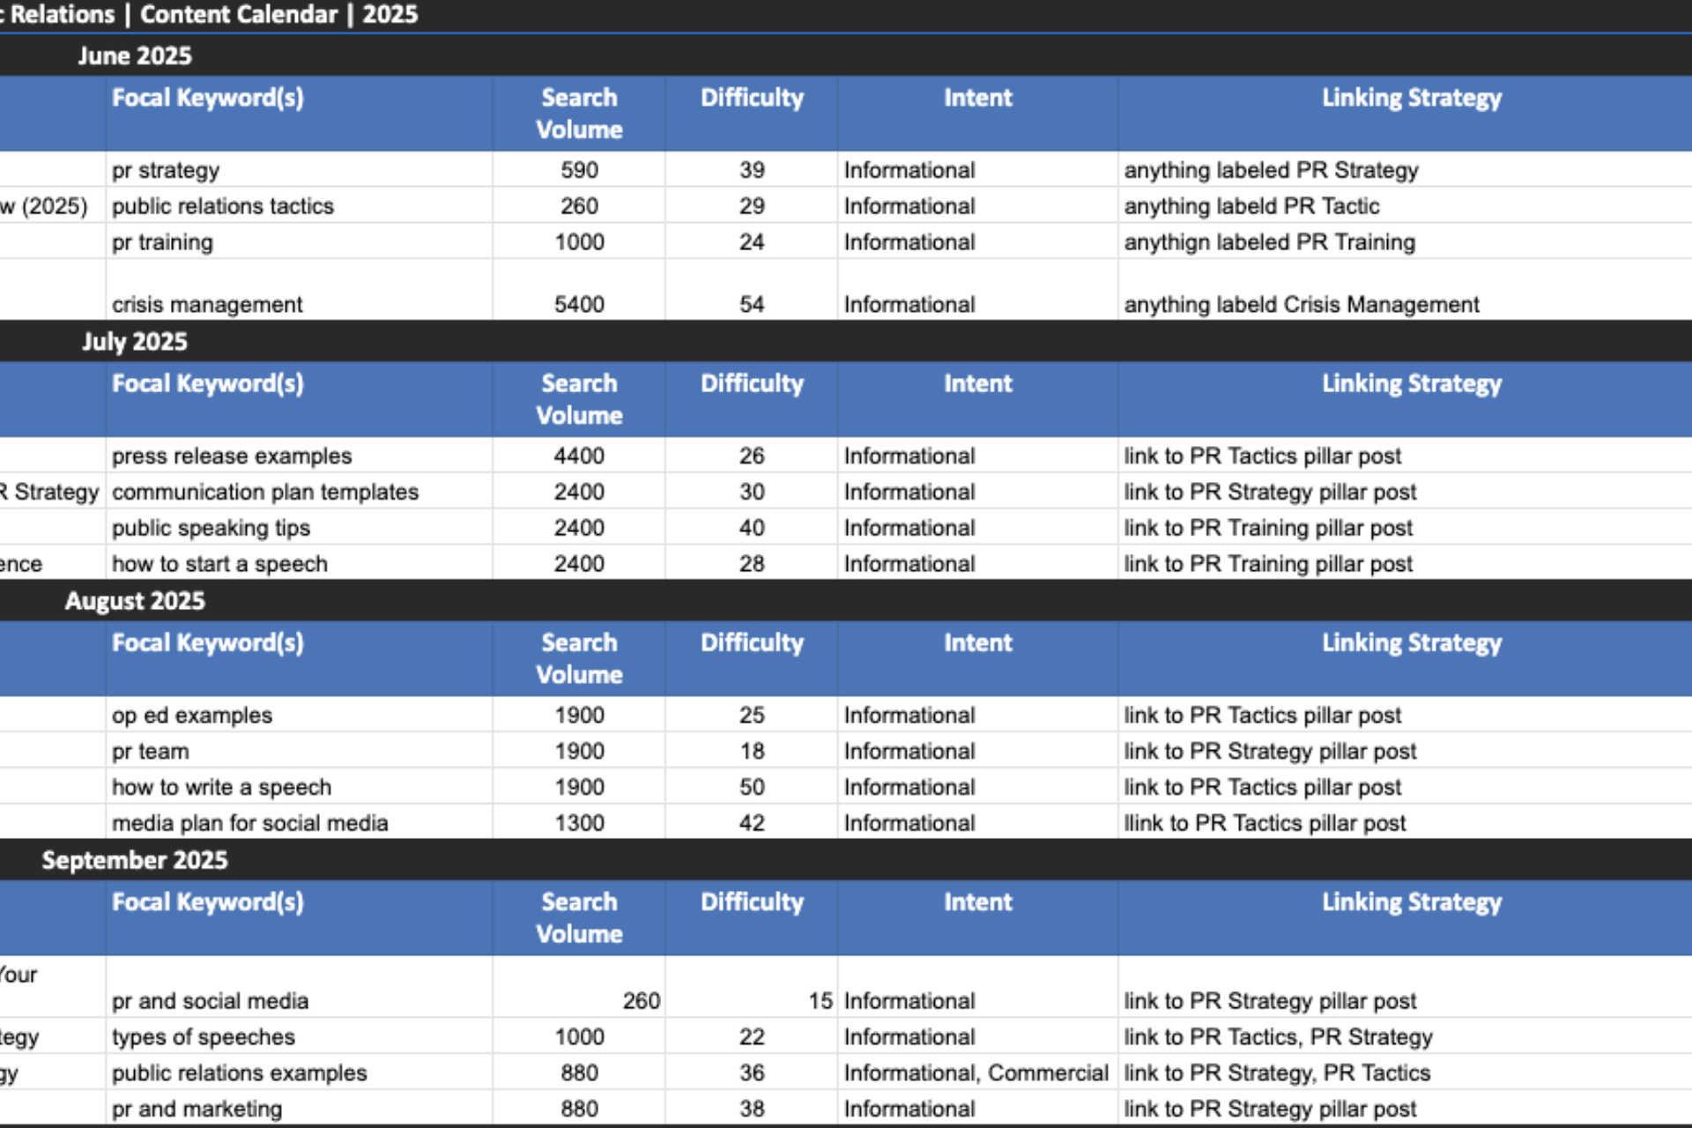Click the crisis management search volume 5400

click(579, 304)
